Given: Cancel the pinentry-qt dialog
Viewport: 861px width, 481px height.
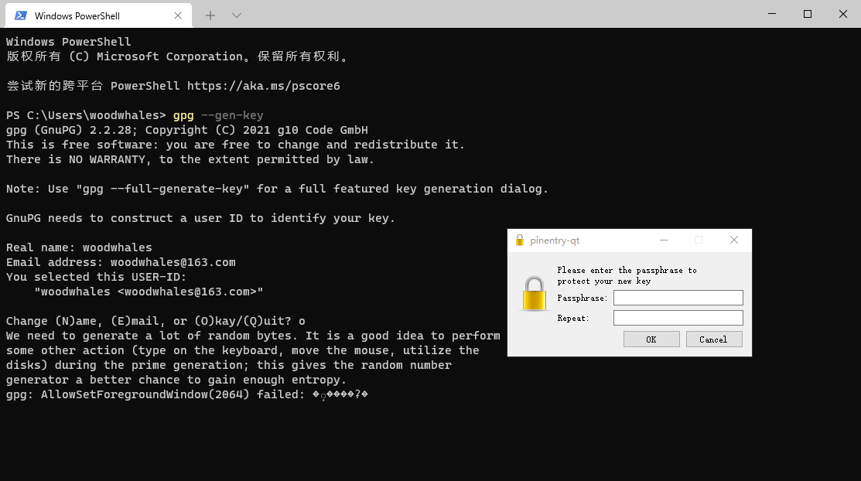Looking at the screenshot, I should pyautogui.click(x=714, y=339).
